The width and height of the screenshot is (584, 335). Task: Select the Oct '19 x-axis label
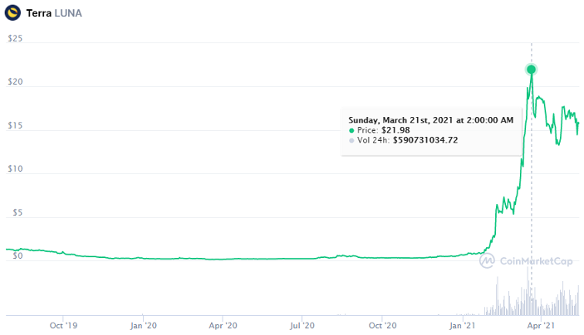pos(63,326)
